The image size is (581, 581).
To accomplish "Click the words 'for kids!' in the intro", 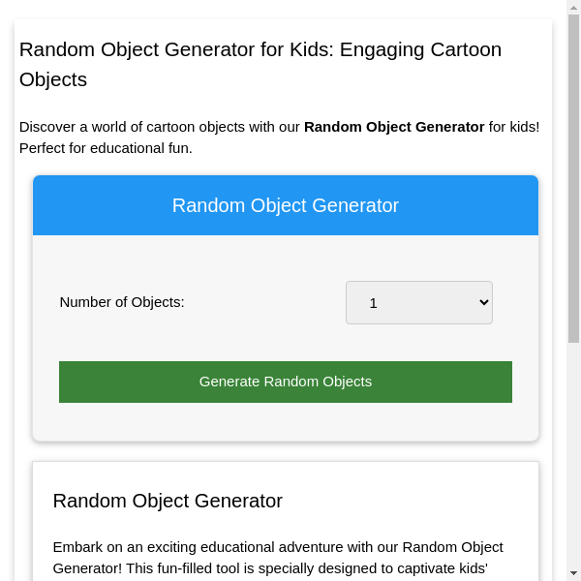I will pyautogui.click(x=514, y=127).
